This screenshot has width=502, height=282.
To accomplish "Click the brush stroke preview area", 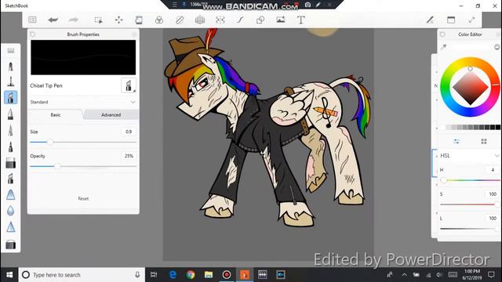I will (83, 57).
